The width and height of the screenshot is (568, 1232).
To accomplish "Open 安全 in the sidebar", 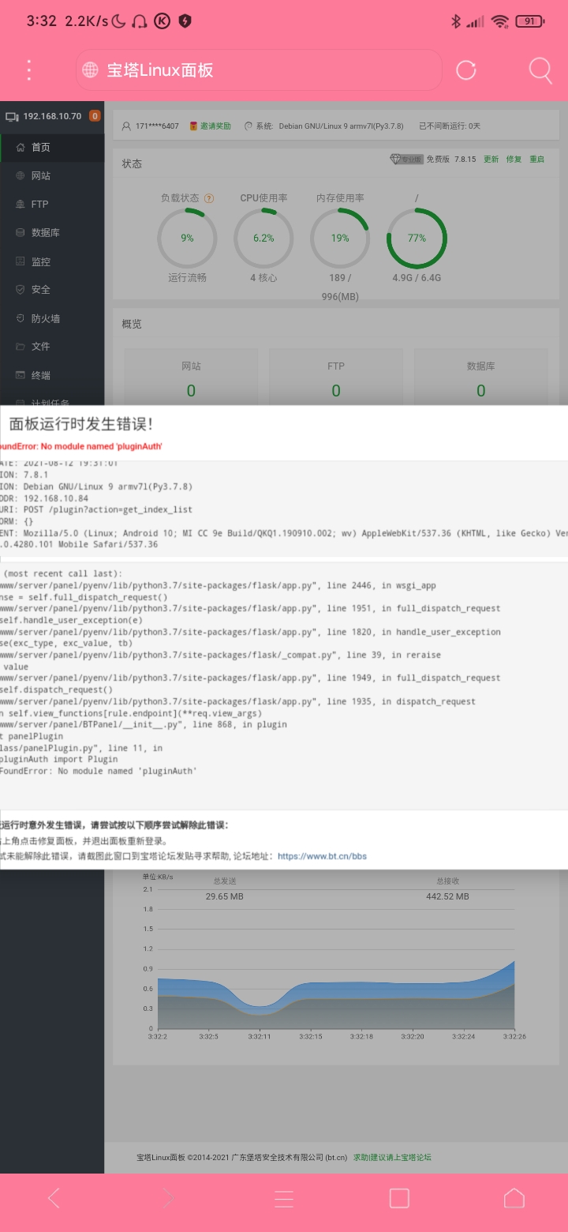I will [52, 290].
